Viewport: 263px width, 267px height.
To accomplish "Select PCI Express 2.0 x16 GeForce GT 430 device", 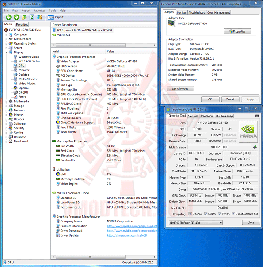I will (x=84, y=30).
